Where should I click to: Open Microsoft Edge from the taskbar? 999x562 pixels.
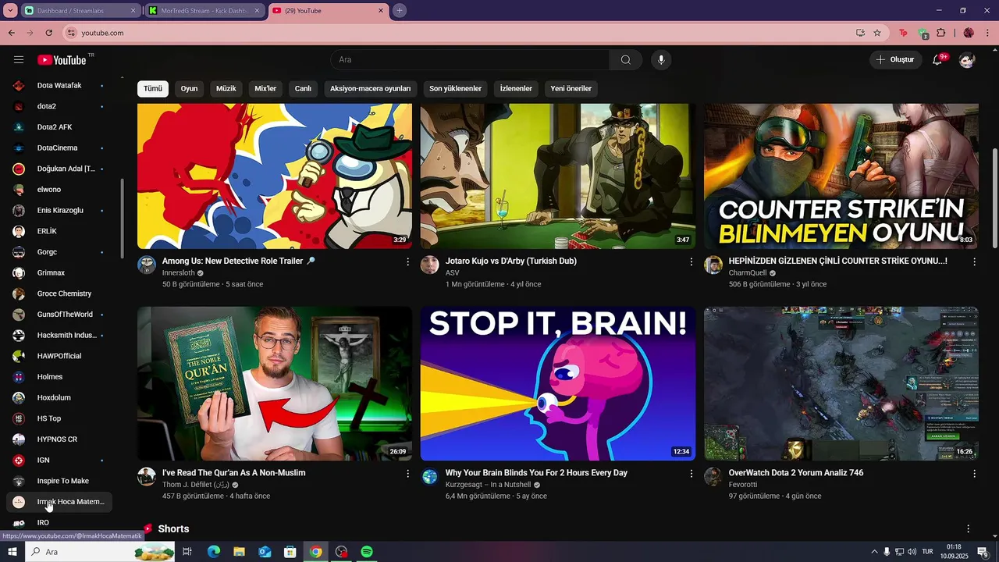[213, 552]
